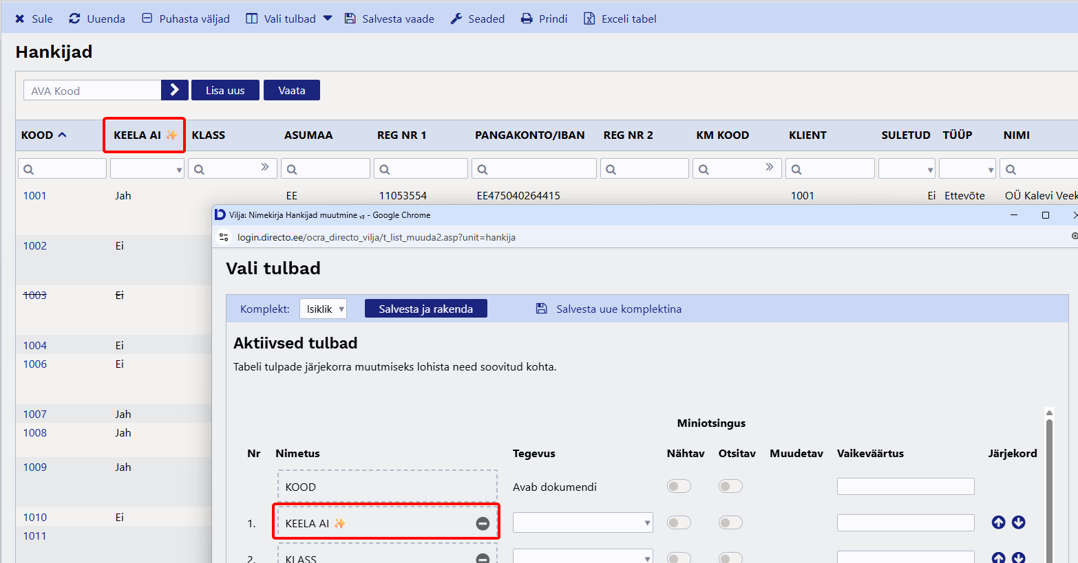The image size is (1078, 563).
Task: Expand Tegevus dropdown for KEELA AI
Action: click(x=582, y=523)
